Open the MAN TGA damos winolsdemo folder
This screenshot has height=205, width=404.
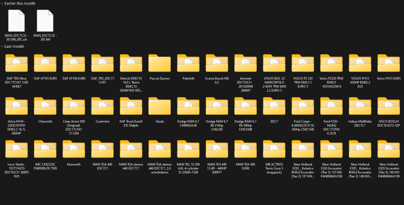[x=160, y=149]
